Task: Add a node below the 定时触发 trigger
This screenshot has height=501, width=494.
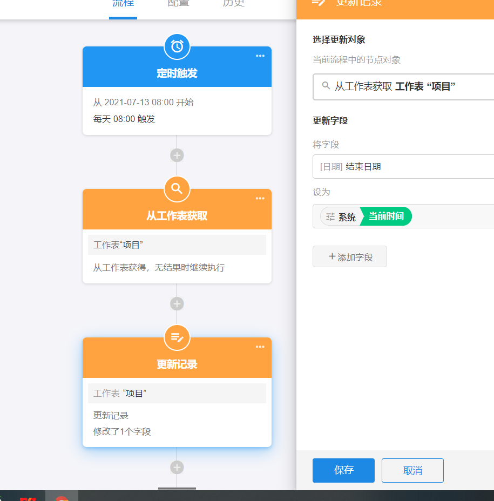Action: point(177,155)
